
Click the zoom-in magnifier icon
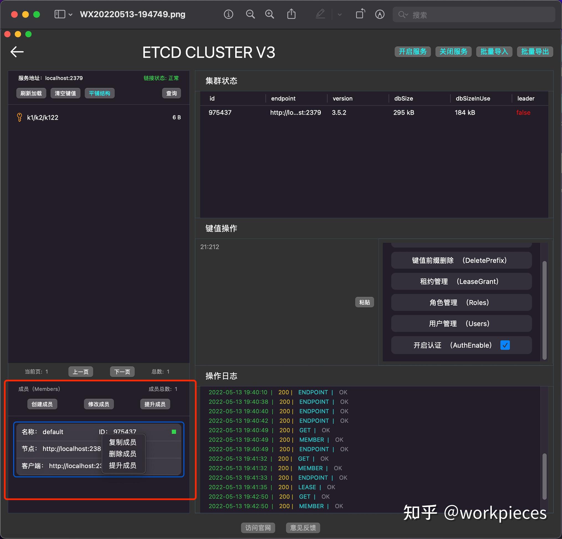[270, 14]
